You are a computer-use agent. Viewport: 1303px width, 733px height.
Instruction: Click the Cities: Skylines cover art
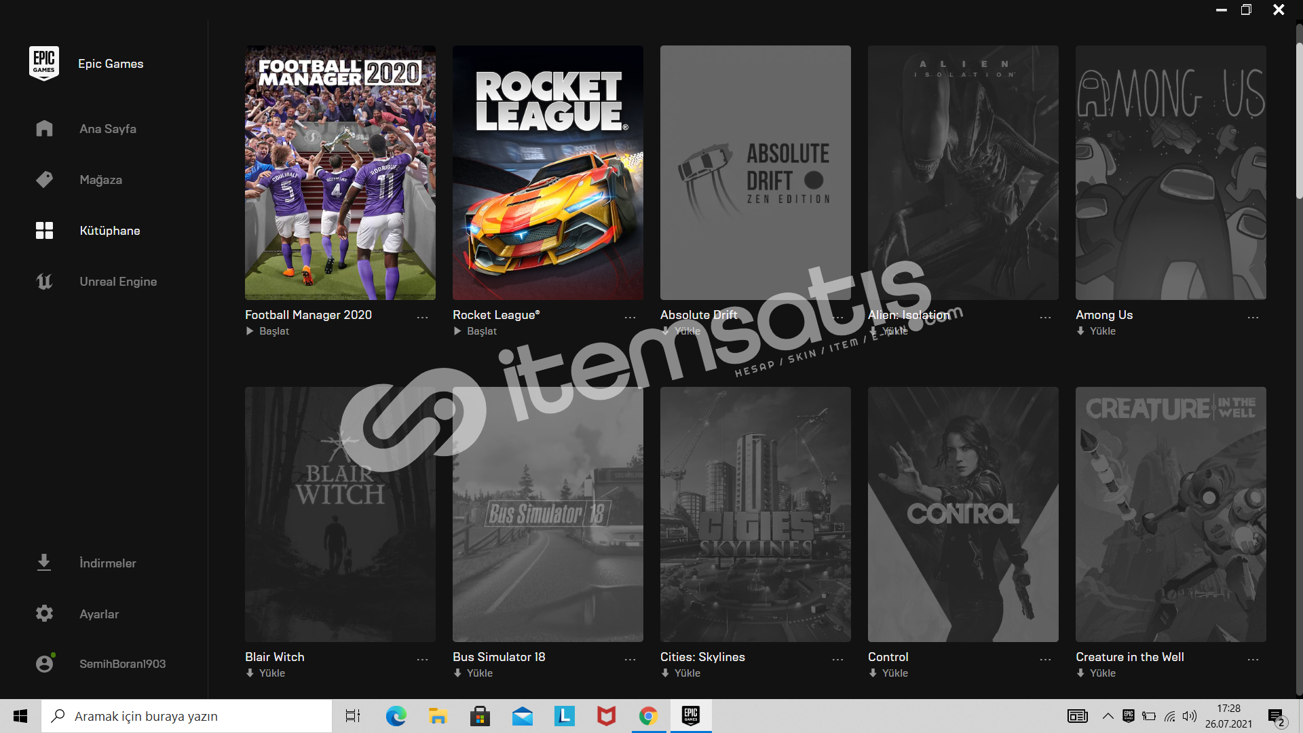(755, 514)
